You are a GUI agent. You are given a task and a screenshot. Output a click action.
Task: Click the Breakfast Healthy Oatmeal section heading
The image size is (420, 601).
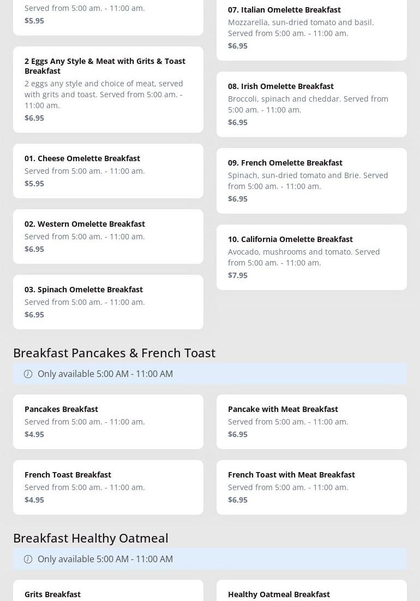point(91,538)
